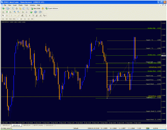The image size is (167, 130).
Task: Open the Indicators list icon
Action: click(31, 12)
